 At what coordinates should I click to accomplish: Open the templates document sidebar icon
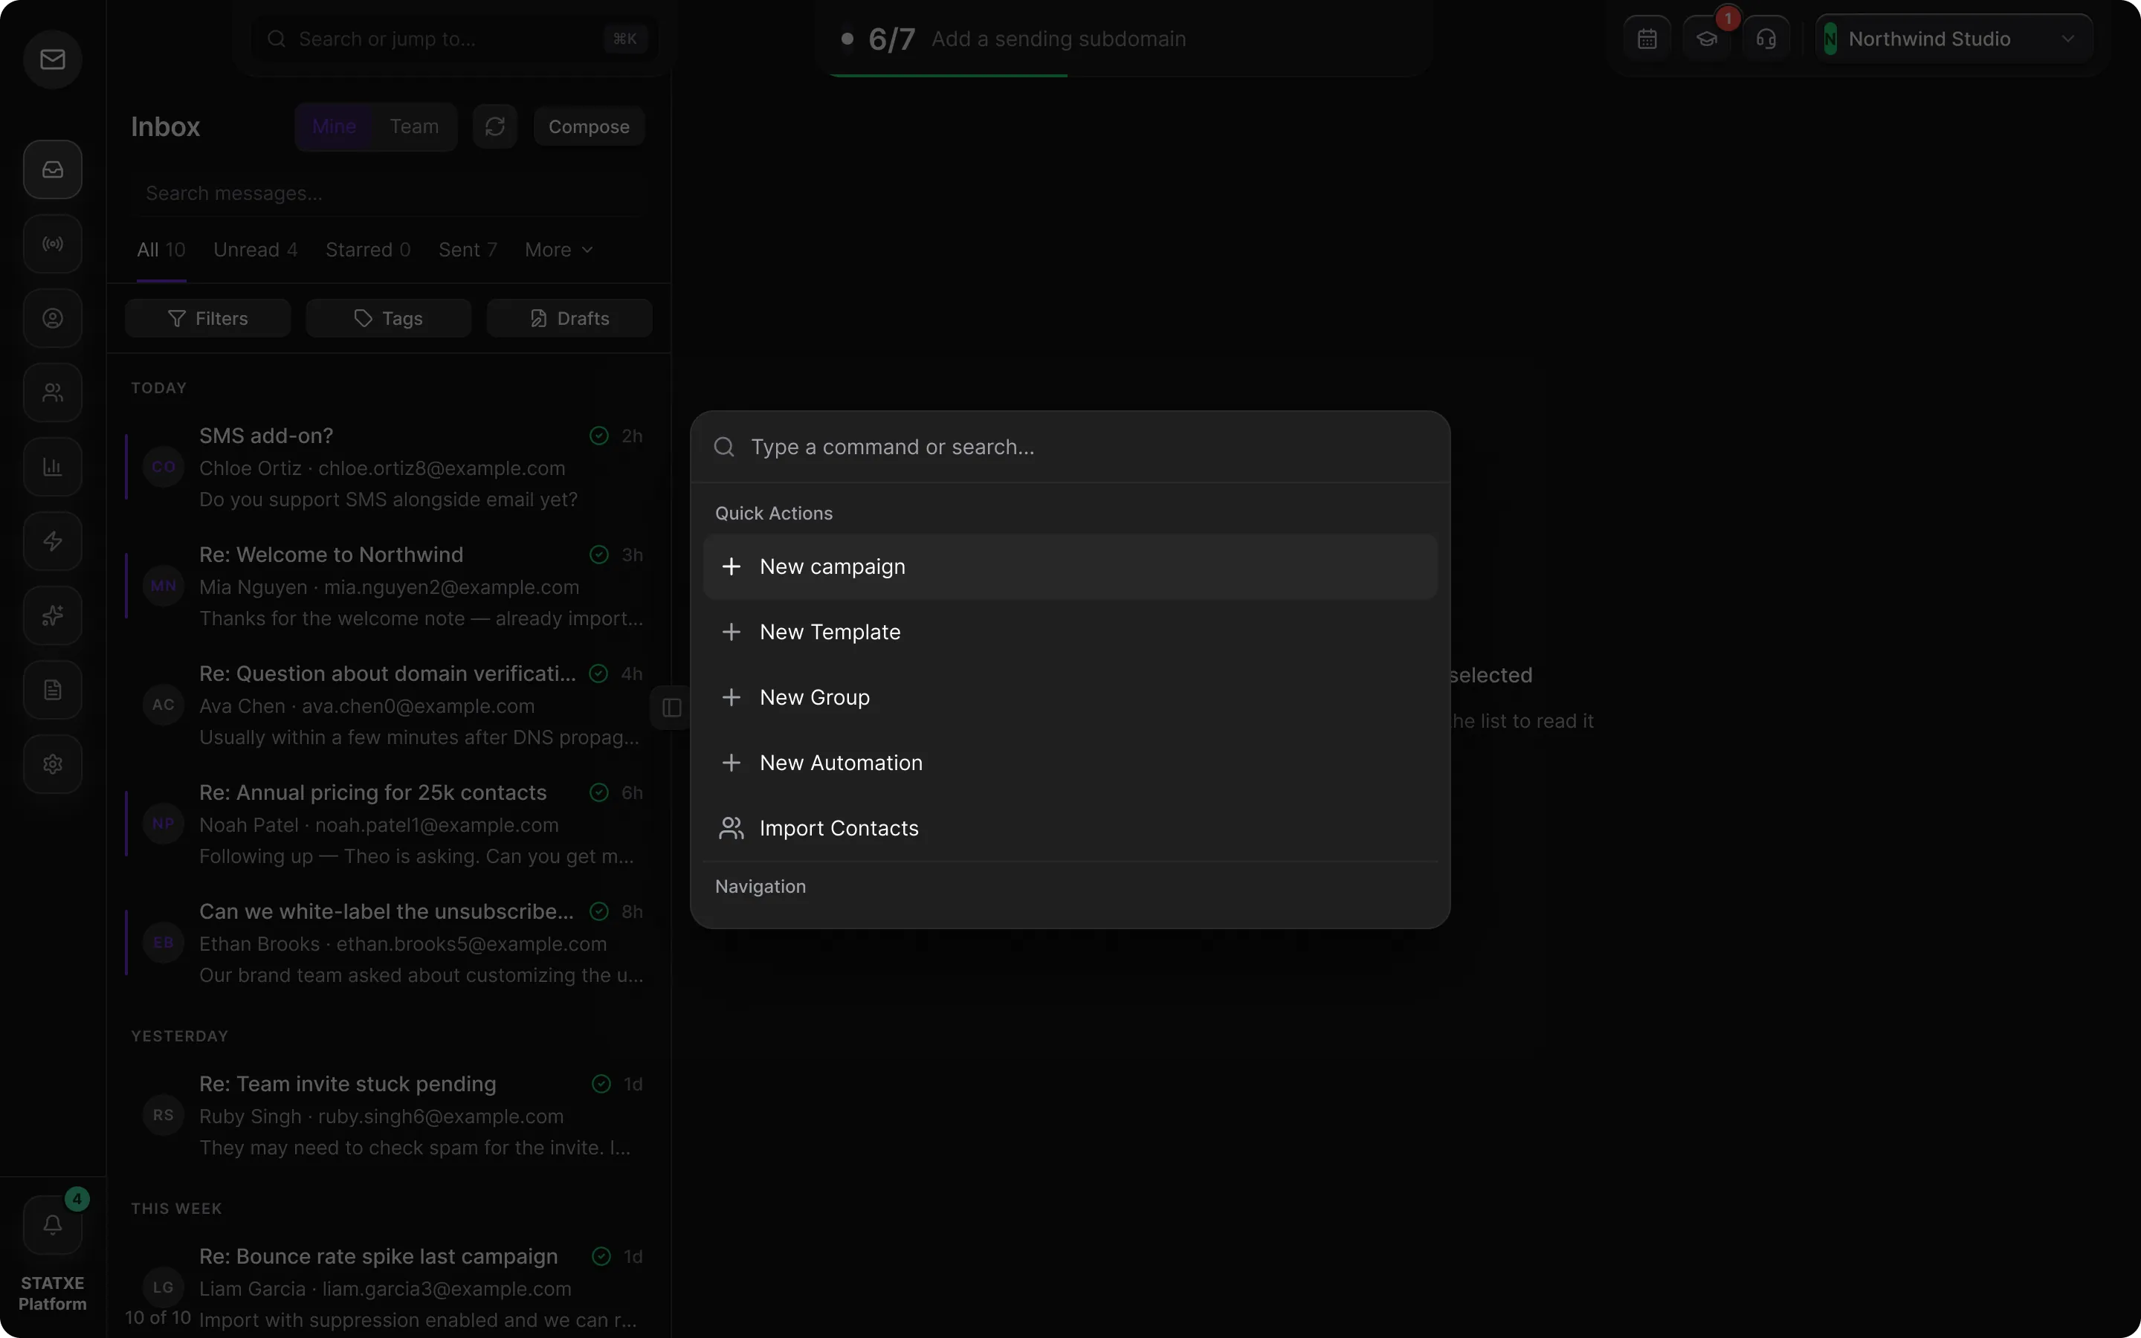[x=52, y=689]
